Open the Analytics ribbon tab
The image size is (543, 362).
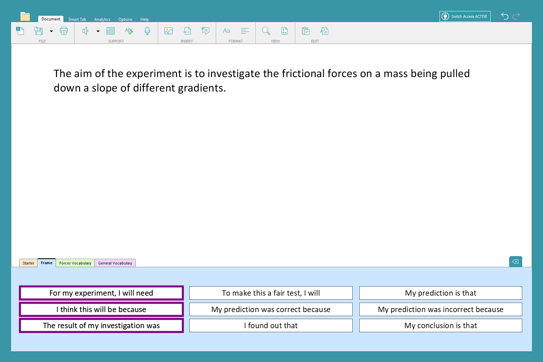(x=102, y=19)
